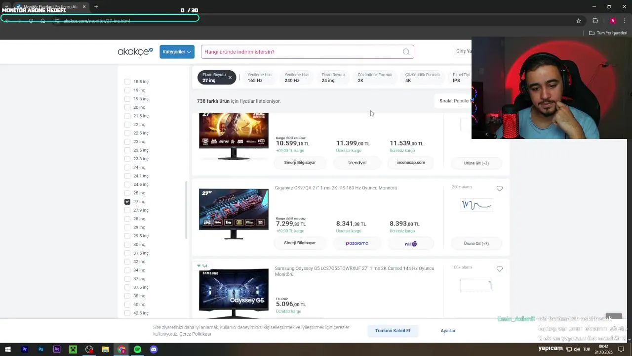Screen dimensions: 632x356
Task: Open Sinerji Bilgisayar offer for Gigabyte monitor
Action: click(x=300, y=243)
